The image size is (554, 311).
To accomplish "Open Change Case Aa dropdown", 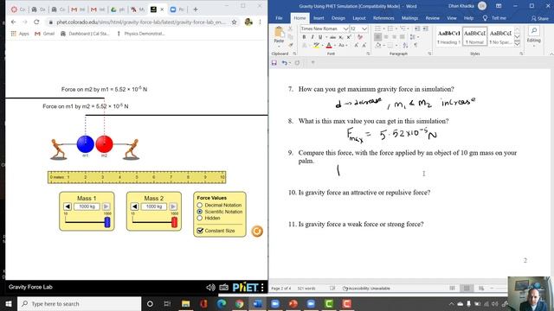I will pos(343,46).
